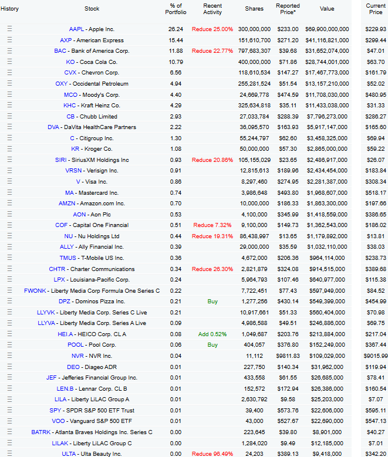Open history icon for CVX row
Screen dimensions: 388x457
point(9,72)
